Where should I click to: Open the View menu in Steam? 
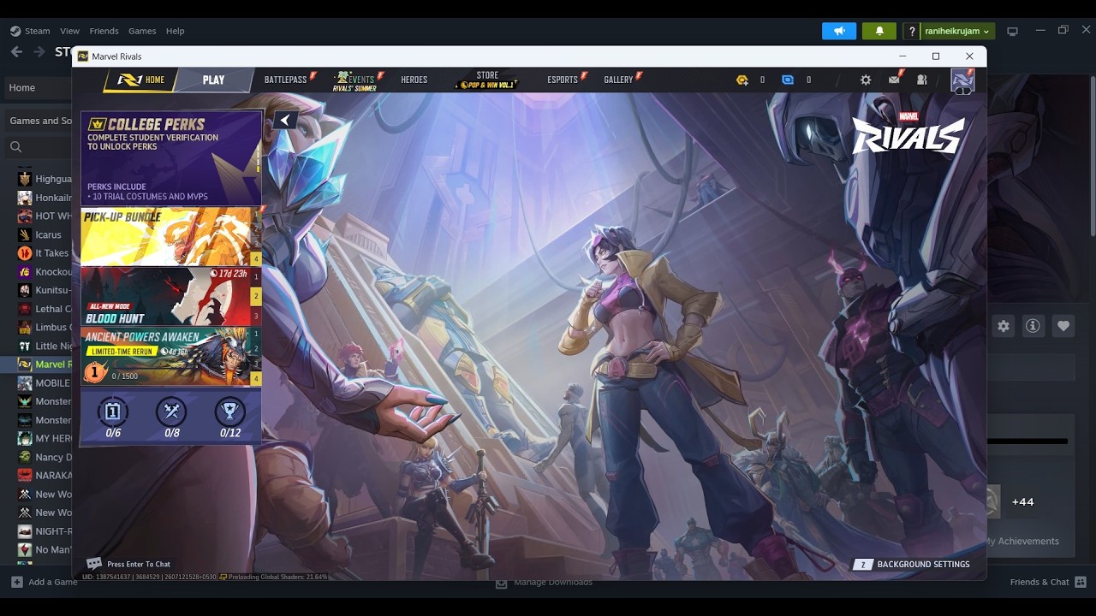point(69,31)
